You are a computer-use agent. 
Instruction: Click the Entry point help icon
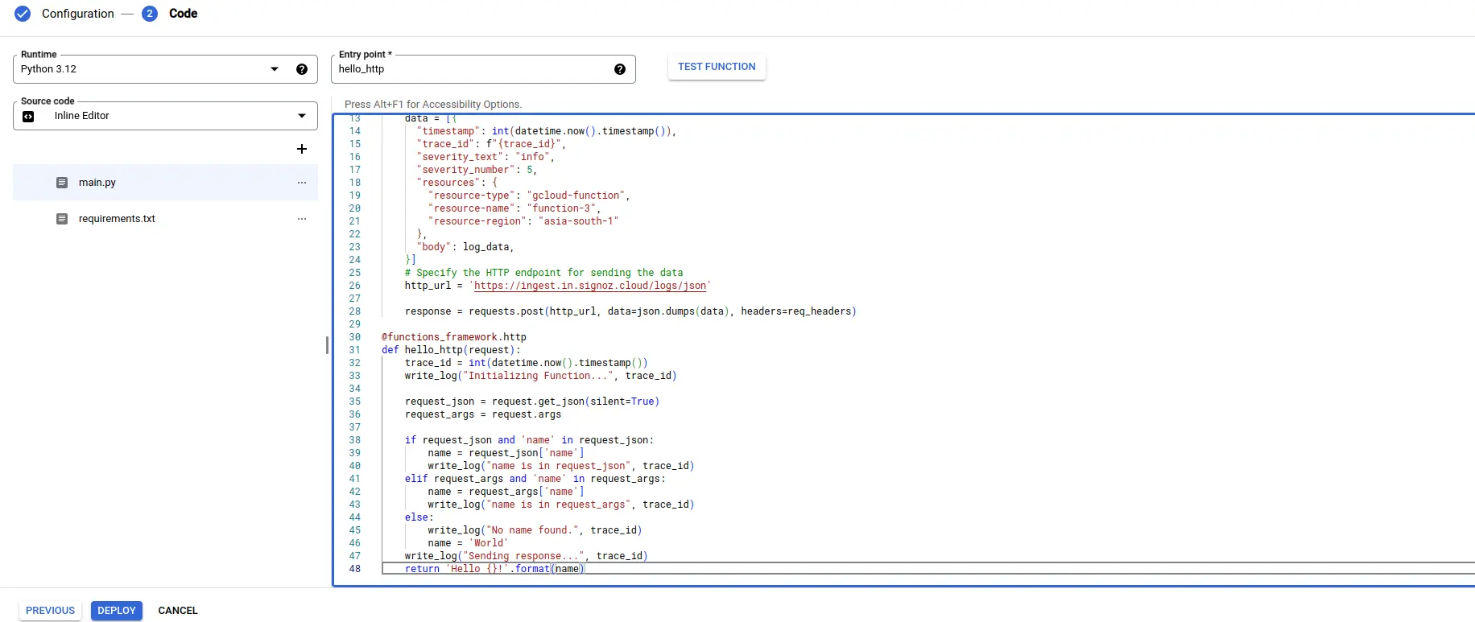(620, 69)
